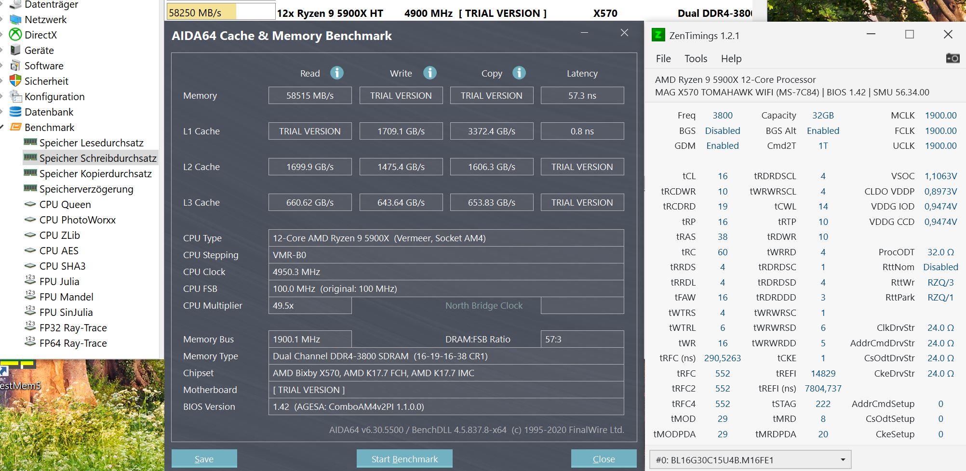Click the Netzwerk icon in the tree

pyautogui.click(x=16, y=20)
